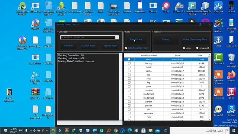
Task: Click the partition list vertical scrollbar
Action: [x=209, y=78]
